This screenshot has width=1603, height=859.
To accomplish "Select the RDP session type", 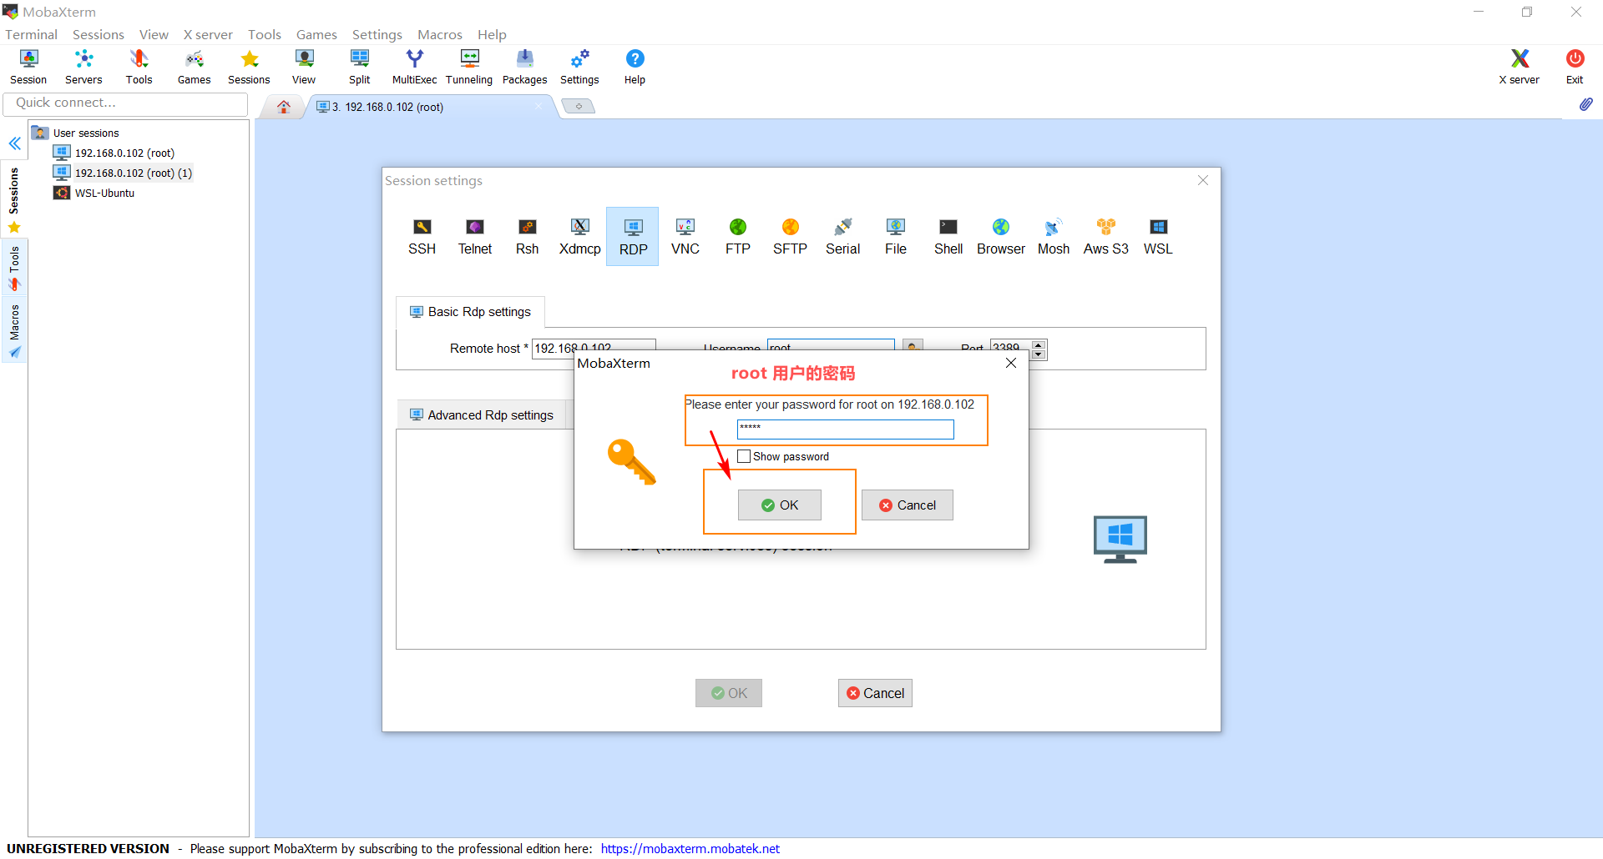I will pyautogui.click(x=633, y=237).
